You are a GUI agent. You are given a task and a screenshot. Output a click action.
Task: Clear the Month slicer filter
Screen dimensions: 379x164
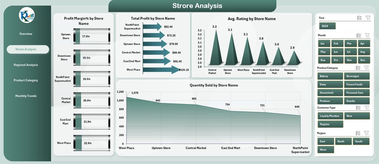pos(367,35)
